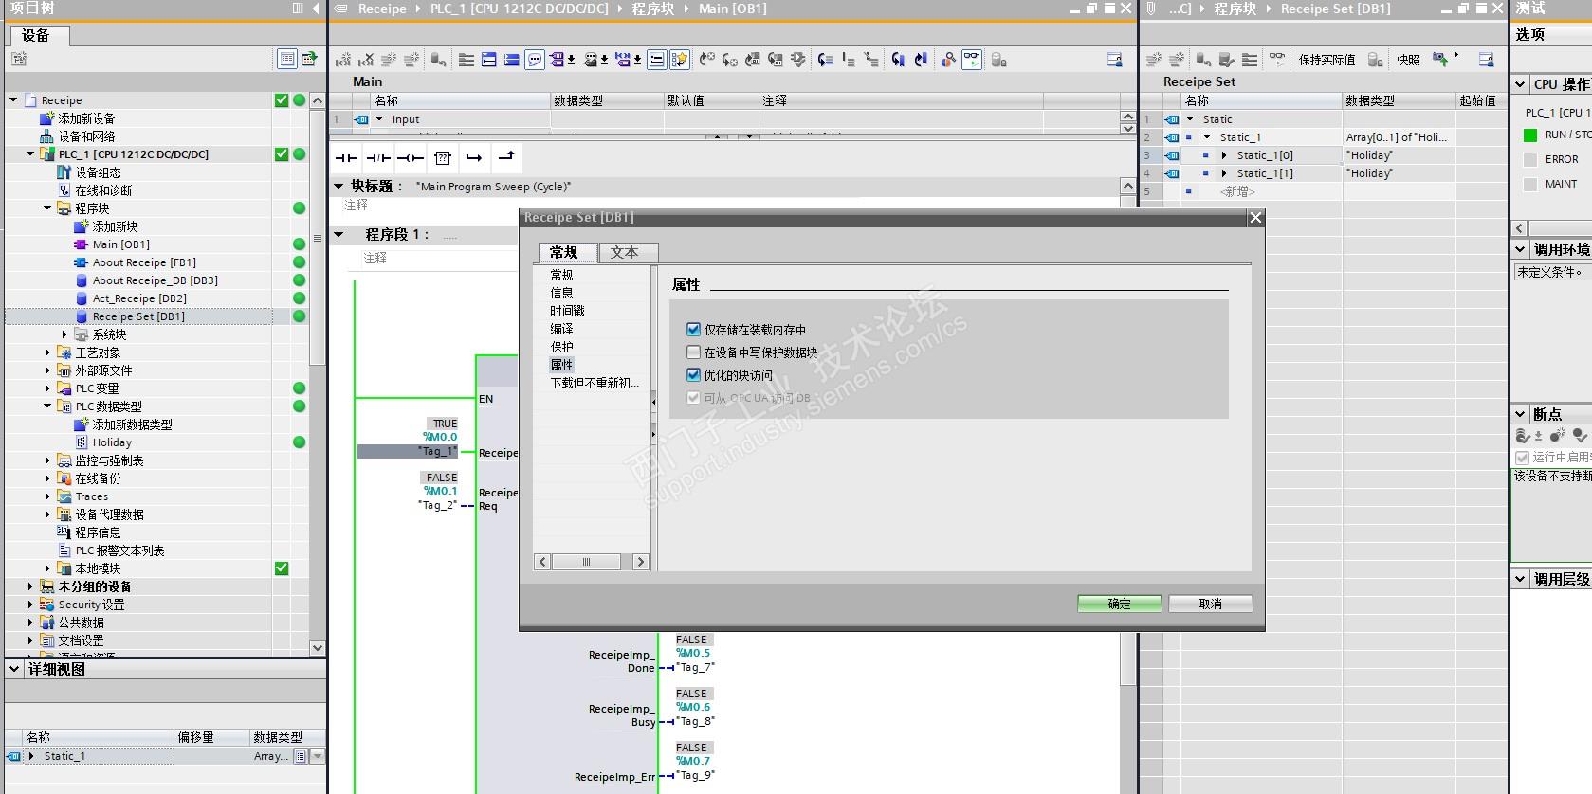
Task: Click 添加新块 in the project tree
Action: click(x=115, y=226)
